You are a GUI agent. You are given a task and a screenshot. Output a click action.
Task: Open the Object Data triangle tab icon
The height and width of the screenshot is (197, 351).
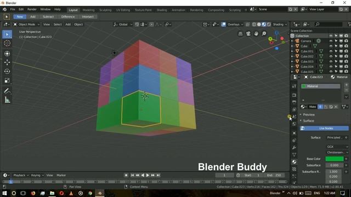pos(295,154)
